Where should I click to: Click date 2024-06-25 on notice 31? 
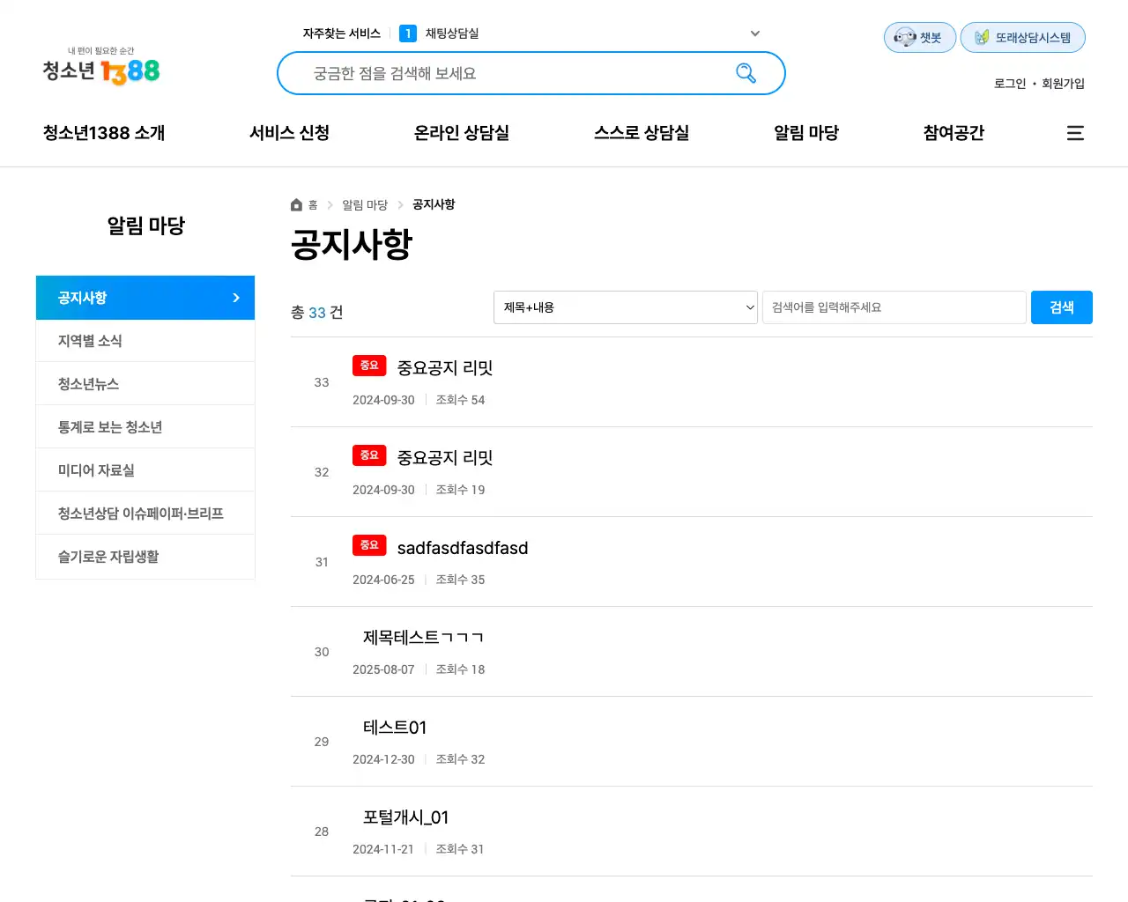coord(383,580)
